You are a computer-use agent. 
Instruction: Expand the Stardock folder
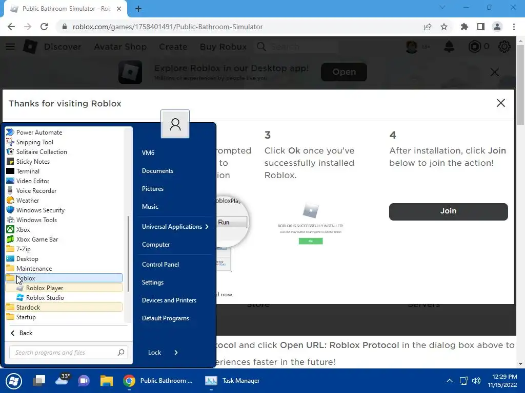[x=64, y=307]
